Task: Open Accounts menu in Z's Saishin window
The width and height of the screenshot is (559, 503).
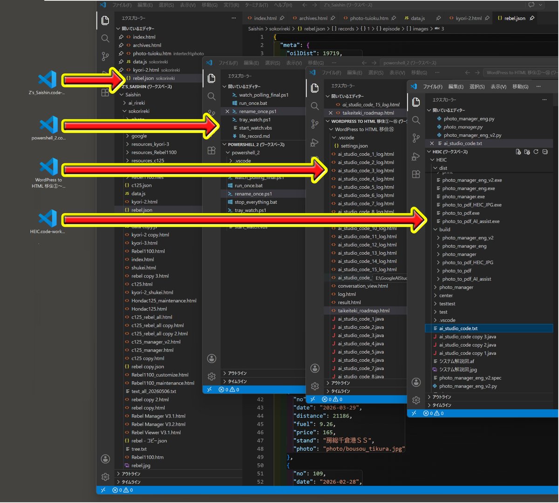Action: click(x=105, y=459)
